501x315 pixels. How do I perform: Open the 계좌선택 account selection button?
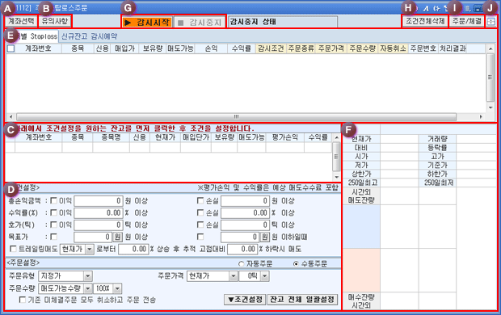[21, 21]
